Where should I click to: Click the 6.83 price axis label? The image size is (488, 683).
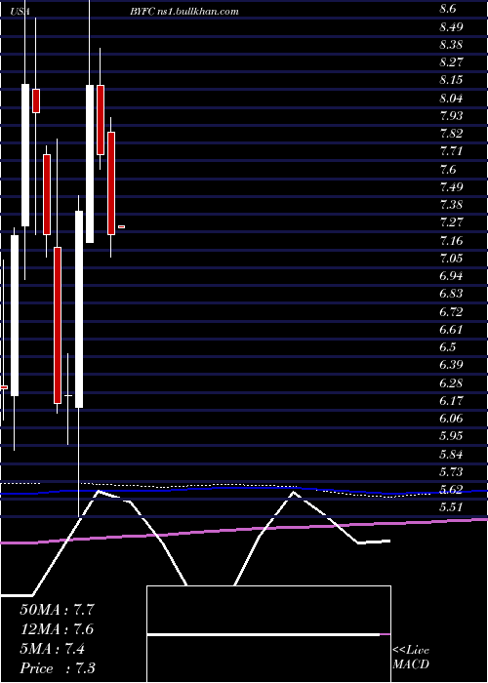point(451,294)
